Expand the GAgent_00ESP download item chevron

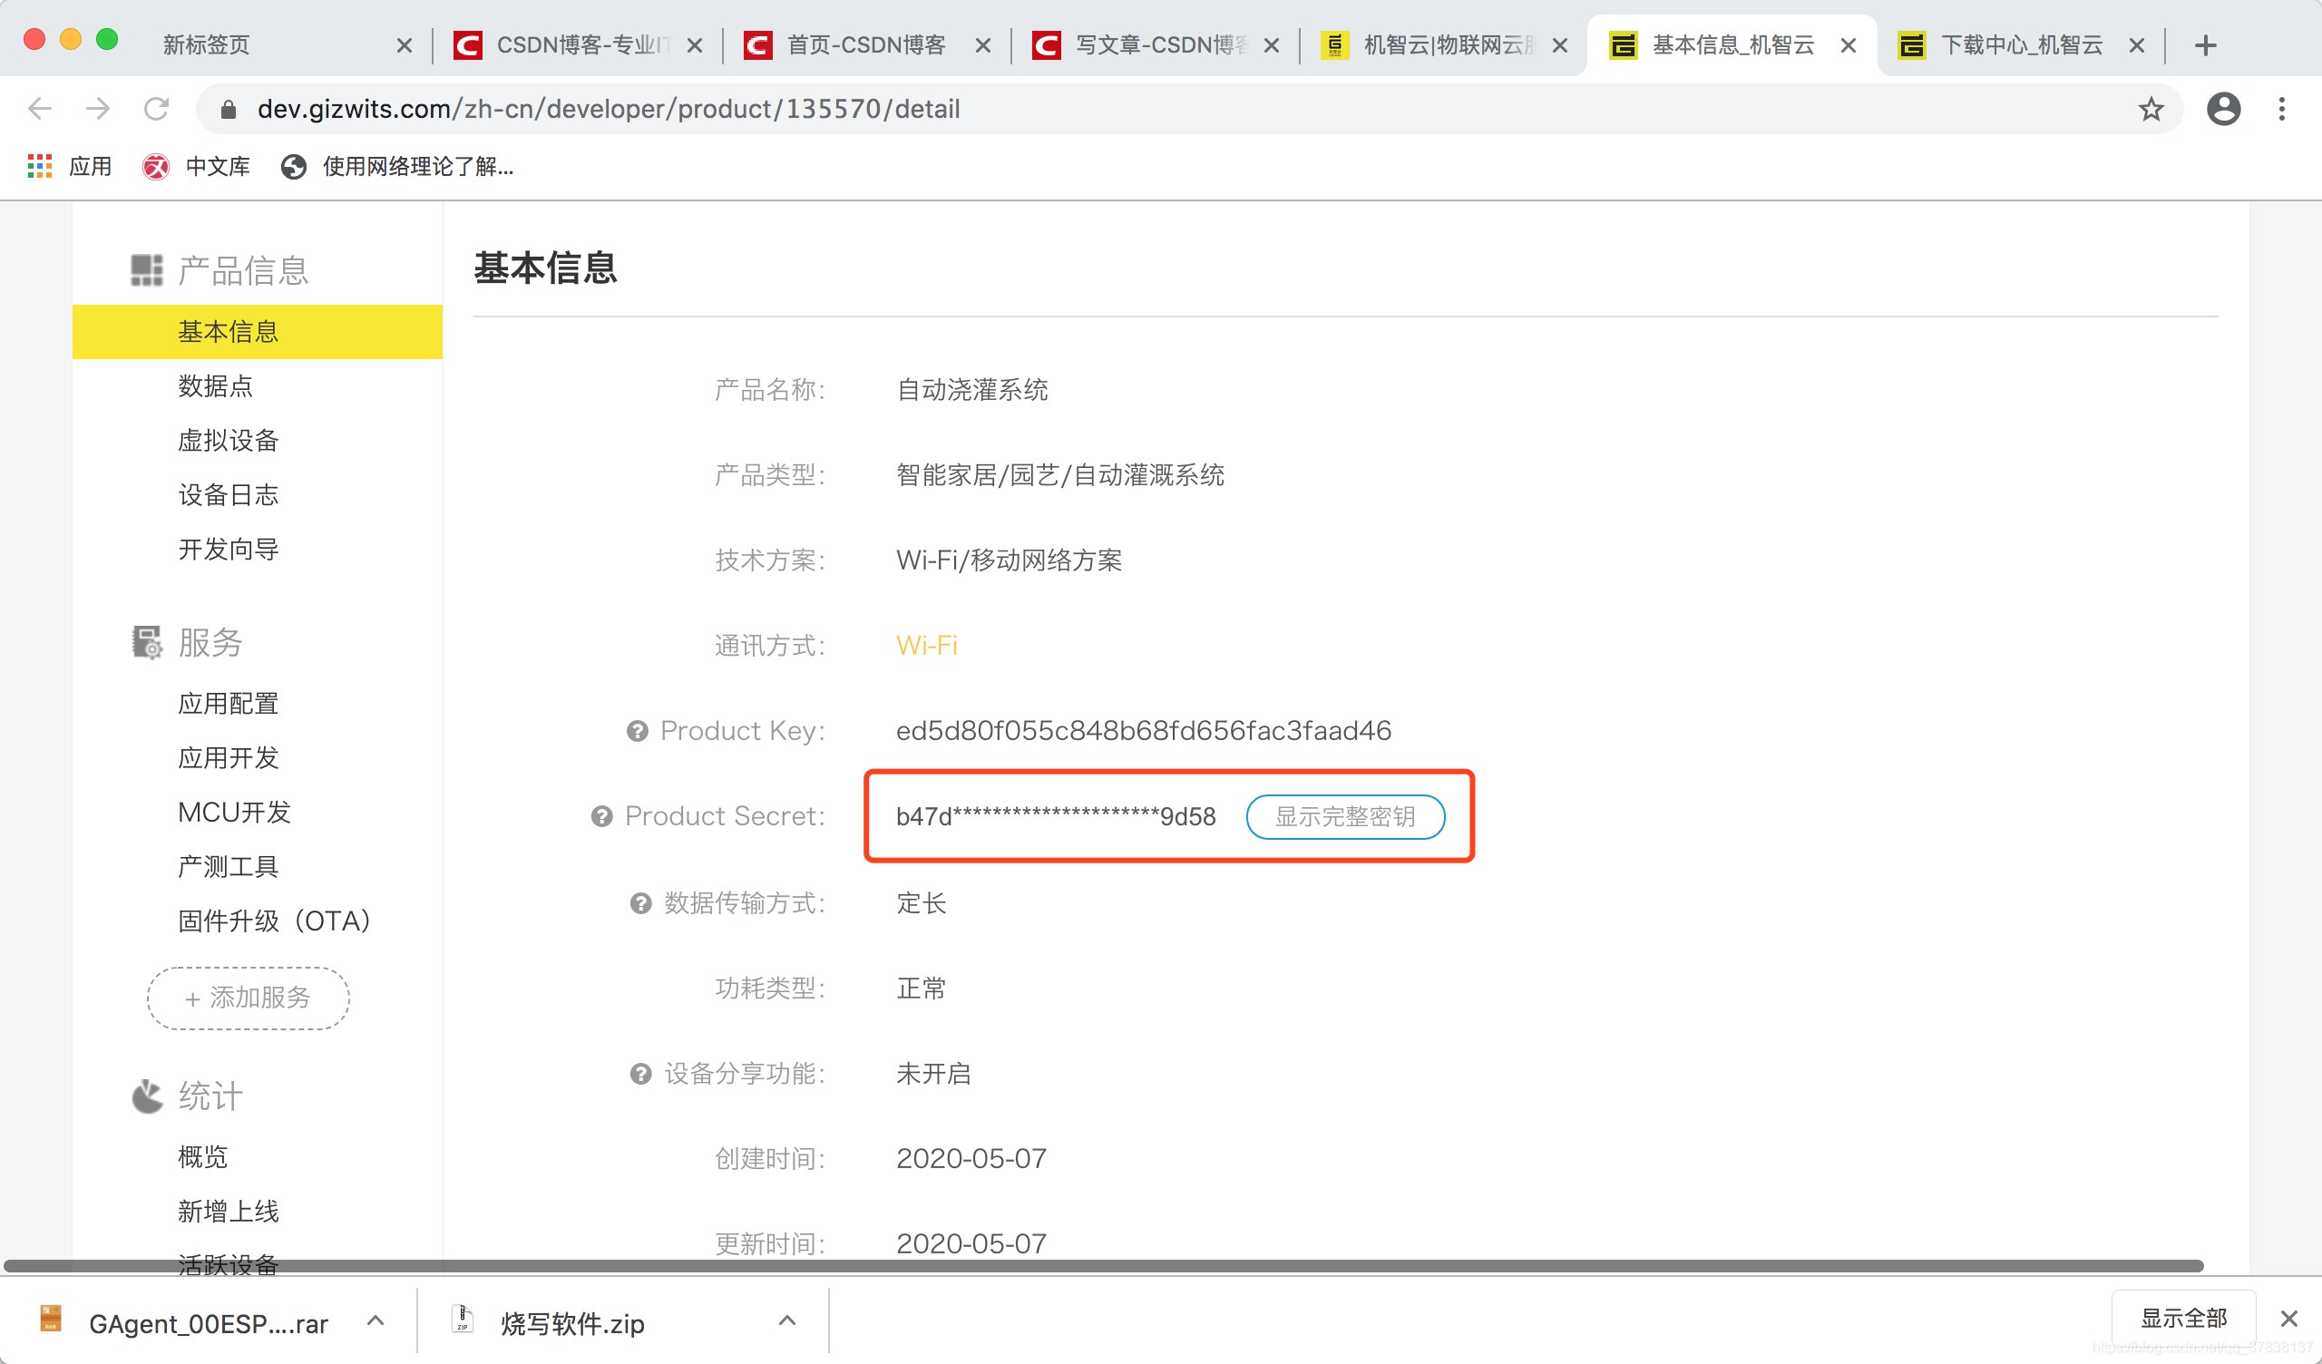(x=375, y=1320)
